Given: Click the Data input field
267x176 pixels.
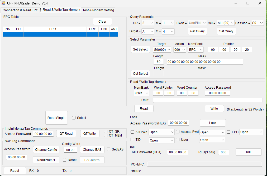Looking at the screenshot, I should coord(208,100).
